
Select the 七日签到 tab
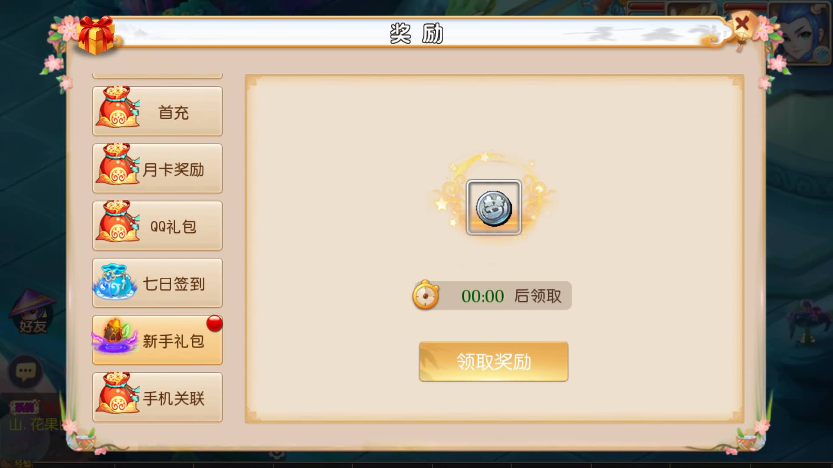(x=157, y=283)
